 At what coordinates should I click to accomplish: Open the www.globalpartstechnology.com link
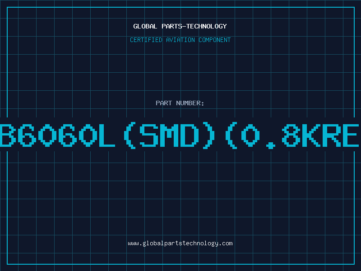(180, 243)
